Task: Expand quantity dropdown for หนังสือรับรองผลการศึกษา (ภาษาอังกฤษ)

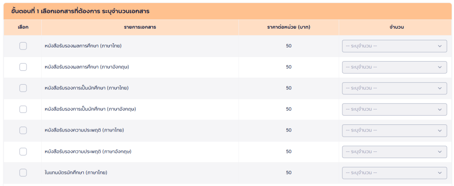Action: (x=394, y=67)
